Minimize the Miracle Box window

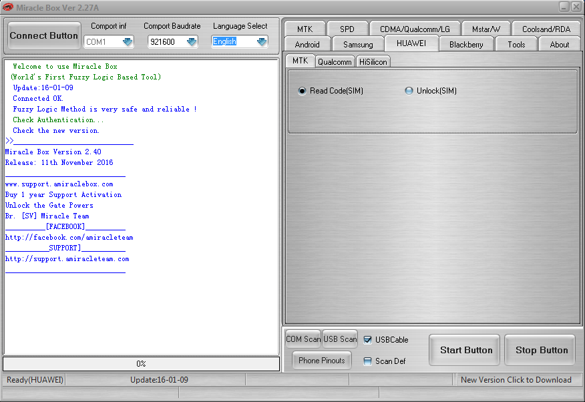[x=564, y=7]
